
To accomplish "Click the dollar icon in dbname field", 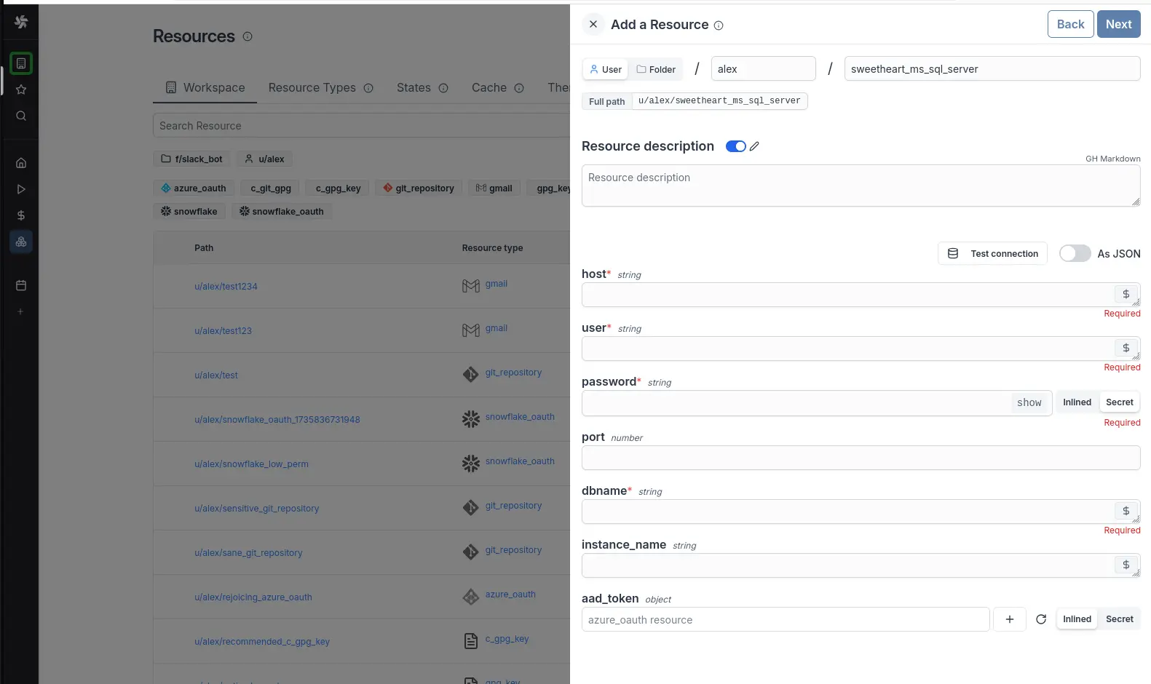I will point(1126,511).
